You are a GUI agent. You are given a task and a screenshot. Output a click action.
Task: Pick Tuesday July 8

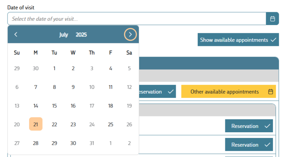[55, 87]
